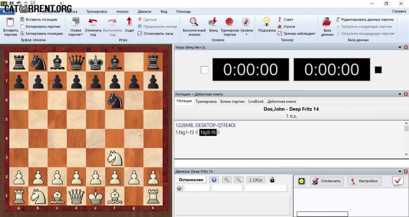Toggle the Копировать партию checkbox
The width and height of the screenshot is (409, 217).
(22, 26)
